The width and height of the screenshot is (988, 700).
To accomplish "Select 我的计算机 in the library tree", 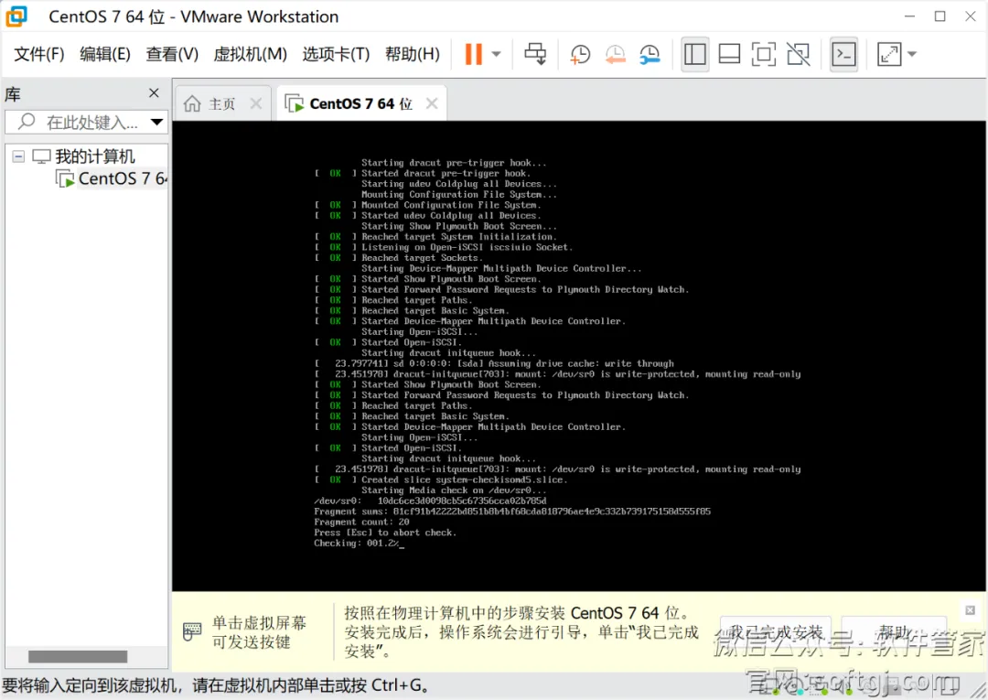I will tap(94, 156).
